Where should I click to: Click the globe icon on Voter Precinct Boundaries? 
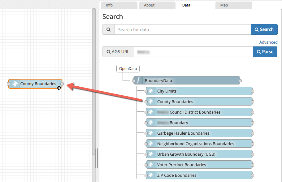(x=150, y=165)
